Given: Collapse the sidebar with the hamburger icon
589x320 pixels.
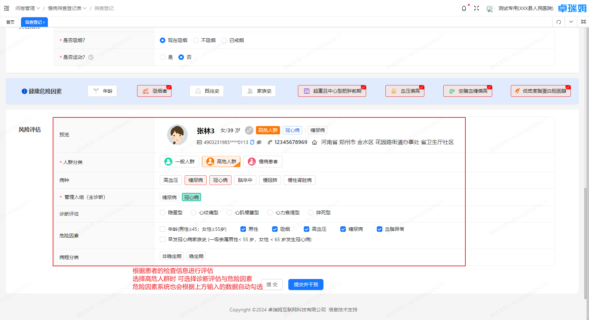Looking at the screenshot, I should [x=6, y=8].
